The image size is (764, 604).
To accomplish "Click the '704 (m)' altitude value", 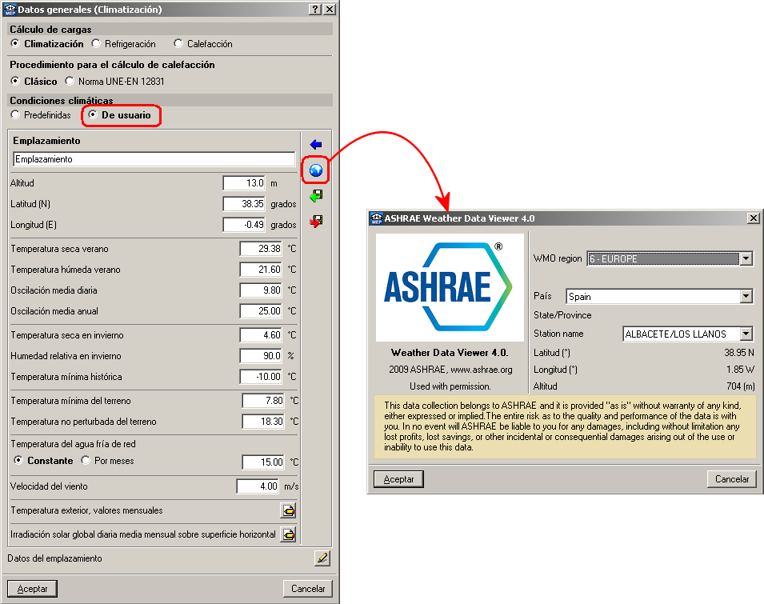I will 741,386.
